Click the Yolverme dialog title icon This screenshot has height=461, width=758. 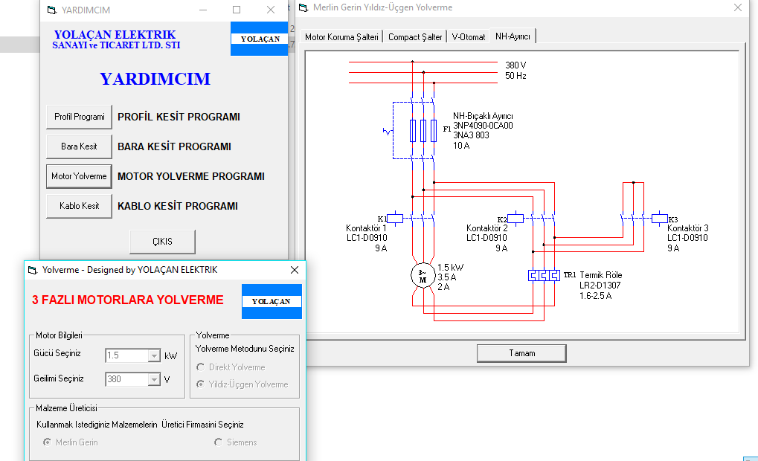point(33,270)
